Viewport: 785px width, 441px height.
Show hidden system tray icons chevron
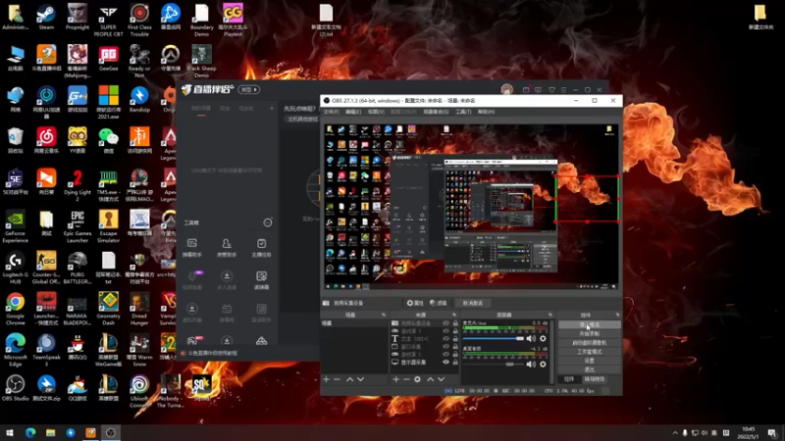pos(675,432)
